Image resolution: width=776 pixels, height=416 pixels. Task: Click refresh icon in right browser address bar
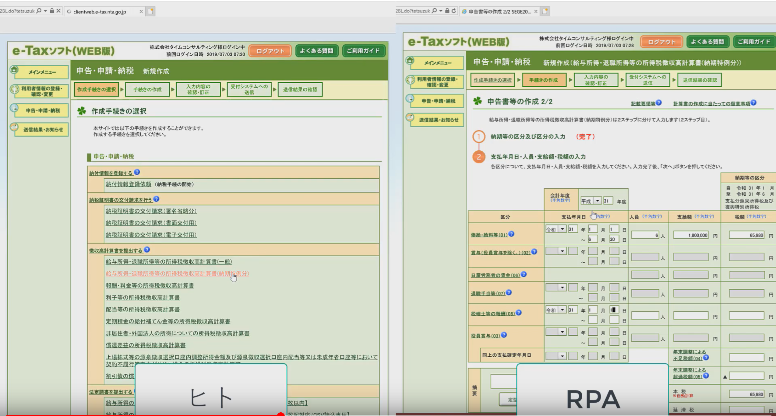tap(454, 11)
